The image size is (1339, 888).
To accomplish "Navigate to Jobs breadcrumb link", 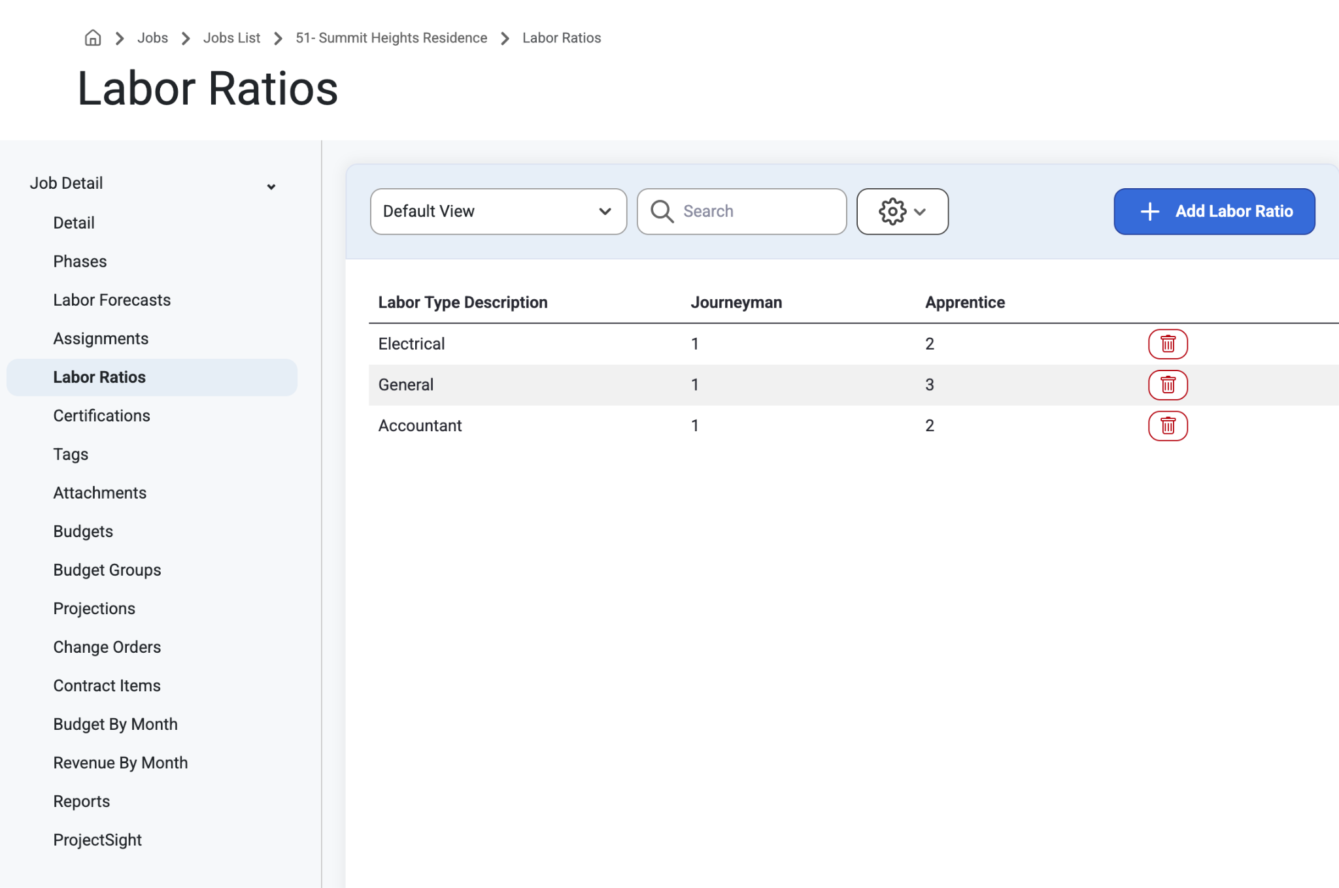I will (x=152, y=38).
